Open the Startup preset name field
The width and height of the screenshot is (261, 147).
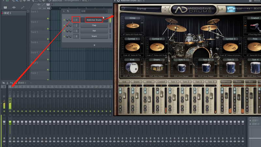coord(141,9)
